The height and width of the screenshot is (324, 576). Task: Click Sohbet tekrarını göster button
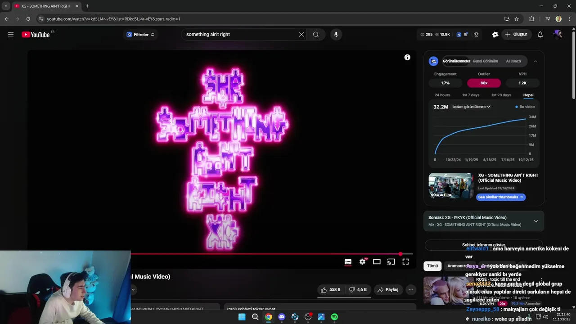[484, 245]
